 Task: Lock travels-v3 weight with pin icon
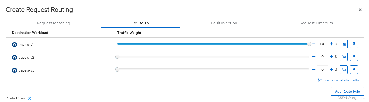click(354, 69)
